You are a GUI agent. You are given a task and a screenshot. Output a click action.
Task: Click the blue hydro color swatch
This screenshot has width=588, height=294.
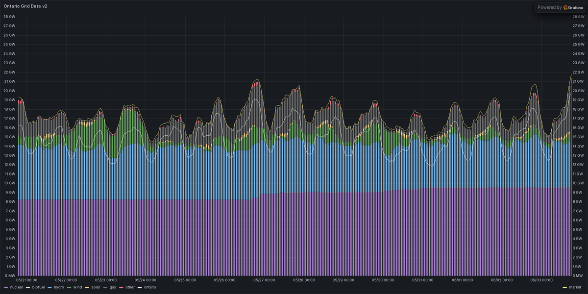(50, 287)
